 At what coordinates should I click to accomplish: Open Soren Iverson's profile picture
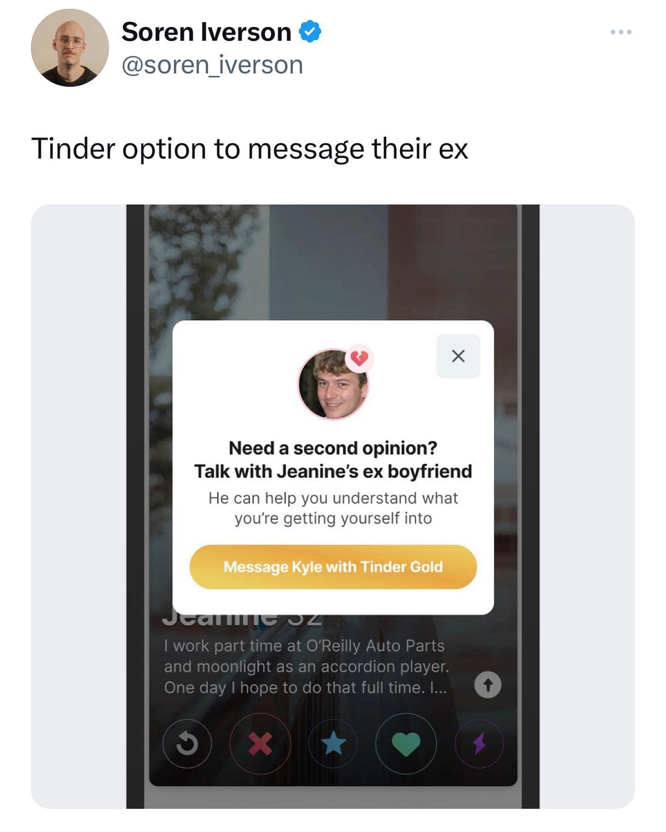[70, 48]
